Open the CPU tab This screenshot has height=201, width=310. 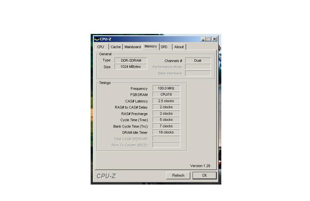pos(102,47)
